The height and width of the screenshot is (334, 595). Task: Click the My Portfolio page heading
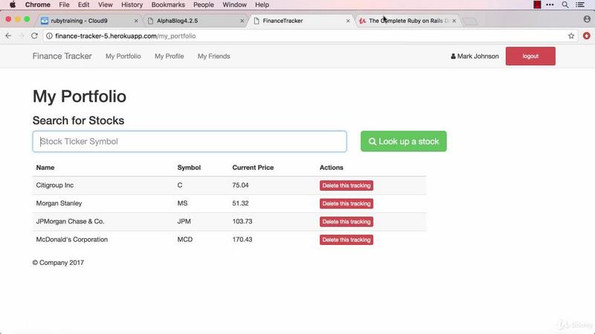pos(80,96)
